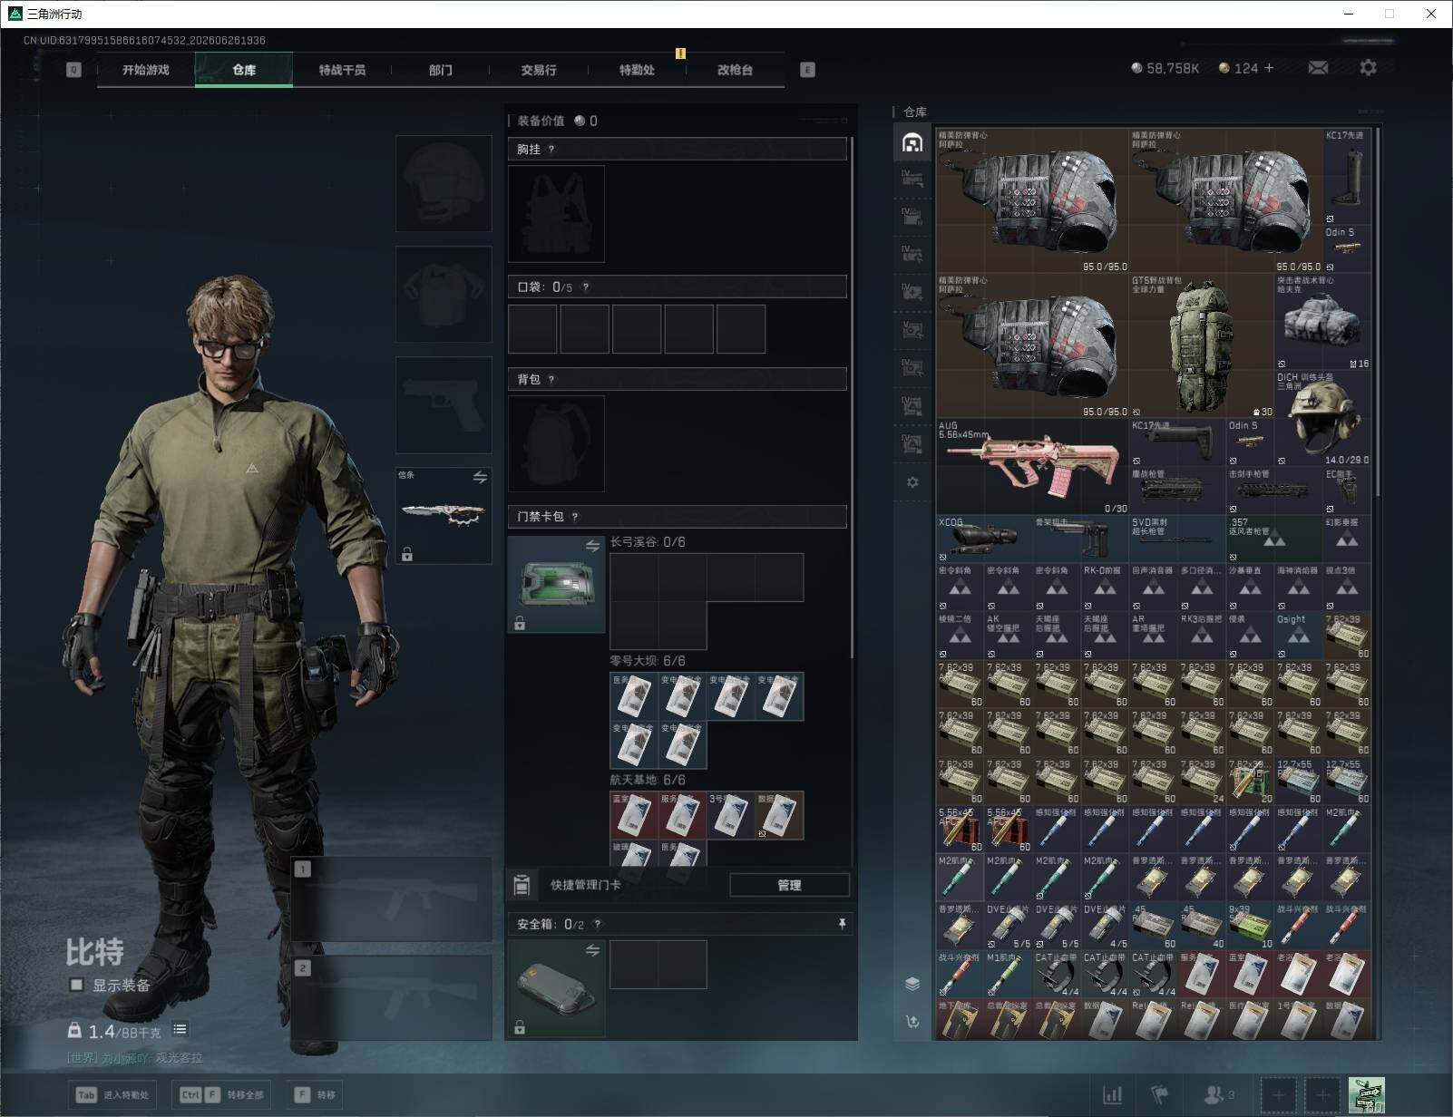Switch to the 交易行 tab
Viewport: 1453px width, 1117px height.
[538, 70]
